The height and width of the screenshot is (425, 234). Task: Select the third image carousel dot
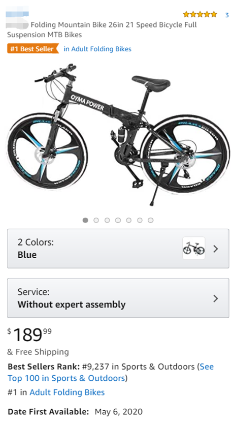107,220
